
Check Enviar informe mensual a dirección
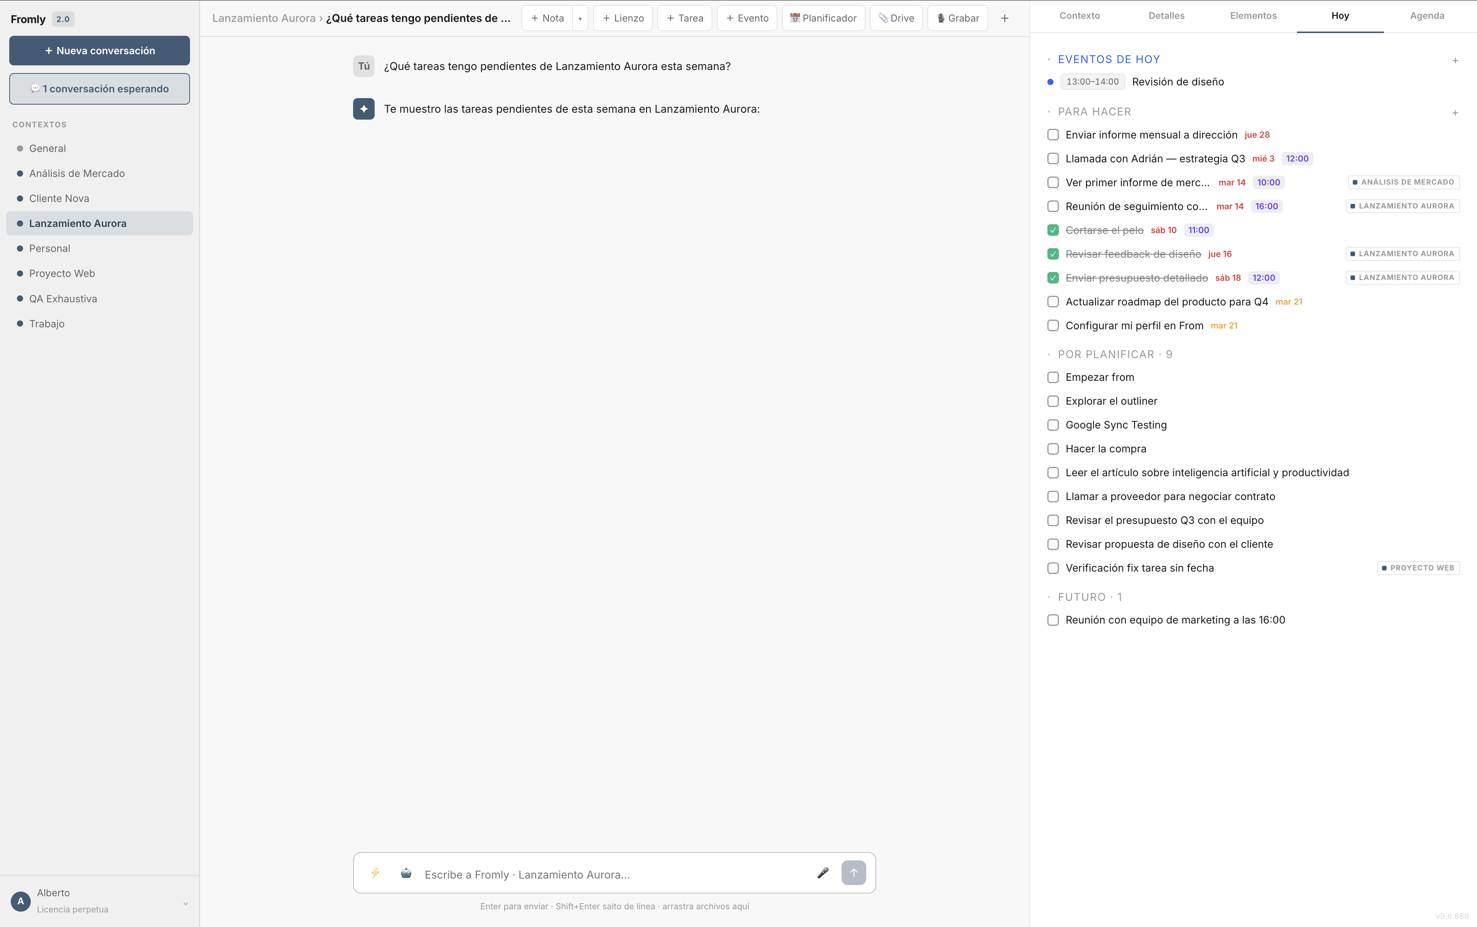[1053, 135]
